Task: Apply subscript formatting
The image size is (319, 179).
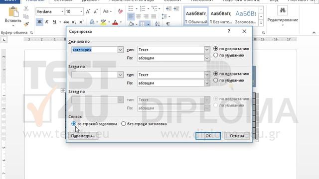Action: pyautogui.click(x=74, y=22)
